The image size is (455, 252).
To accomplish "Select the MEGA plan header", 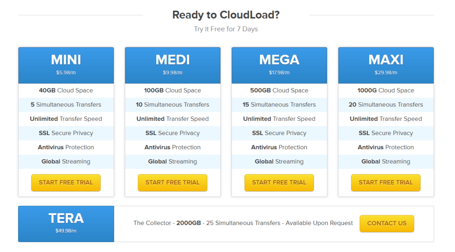I will pyautogui.click(x=279, y=65).
